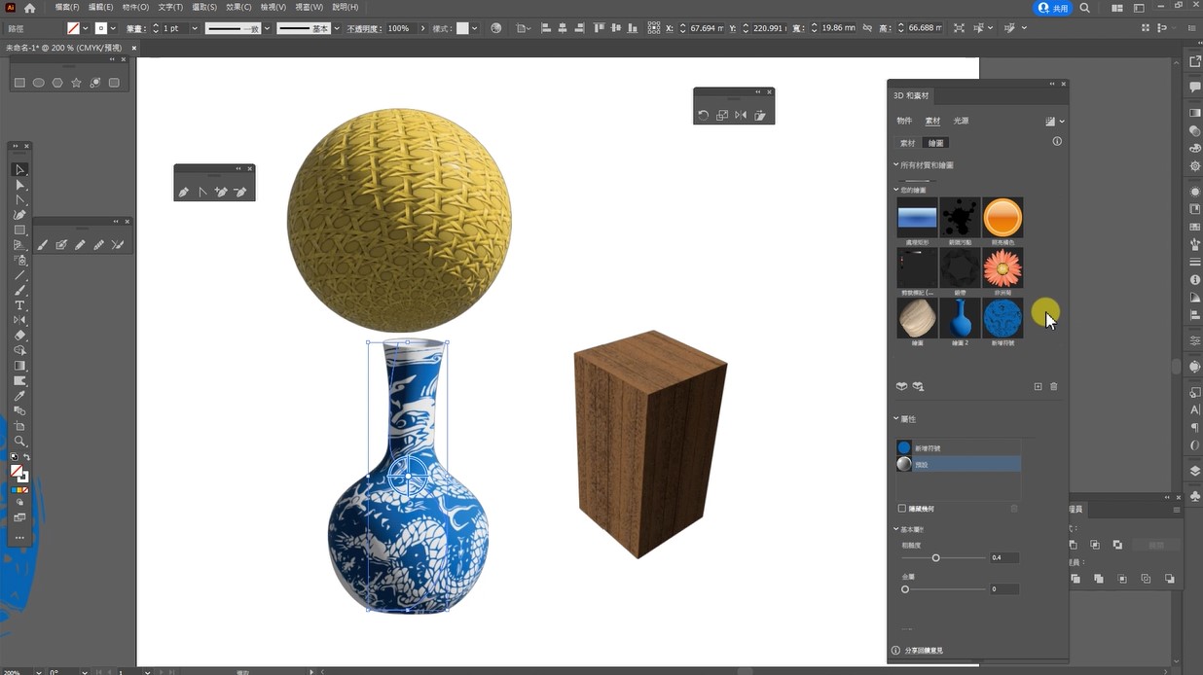The width and height of the screenshot is (1203, 675).
Task: Select the Zoom tool in the toolbar
Action: click(19, 441)
